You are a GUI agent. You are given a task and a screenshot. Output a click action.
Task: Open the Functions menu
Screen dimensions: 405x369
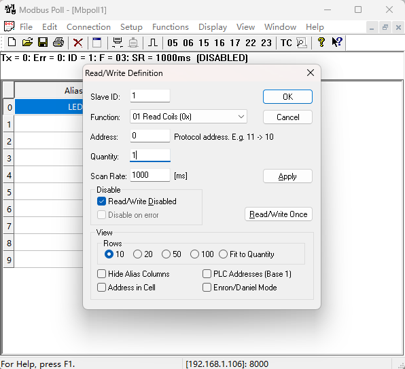[x=171, y=27]
